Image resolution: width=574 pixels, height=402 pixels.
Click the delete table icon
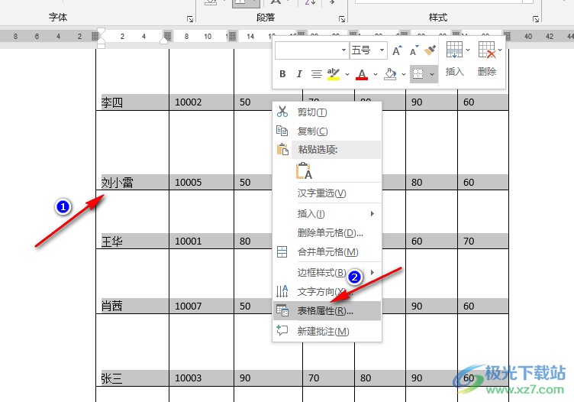[x=487, y=50]
